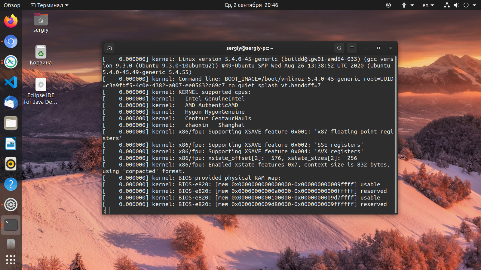Open the sergiy home folder on the desktop
Viewport: 481px width, 270px height.
(41, 23)
